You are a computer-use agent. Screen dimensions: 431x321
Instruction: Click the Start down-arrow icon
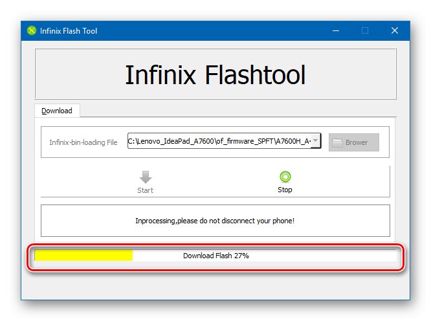click(146, 177)
